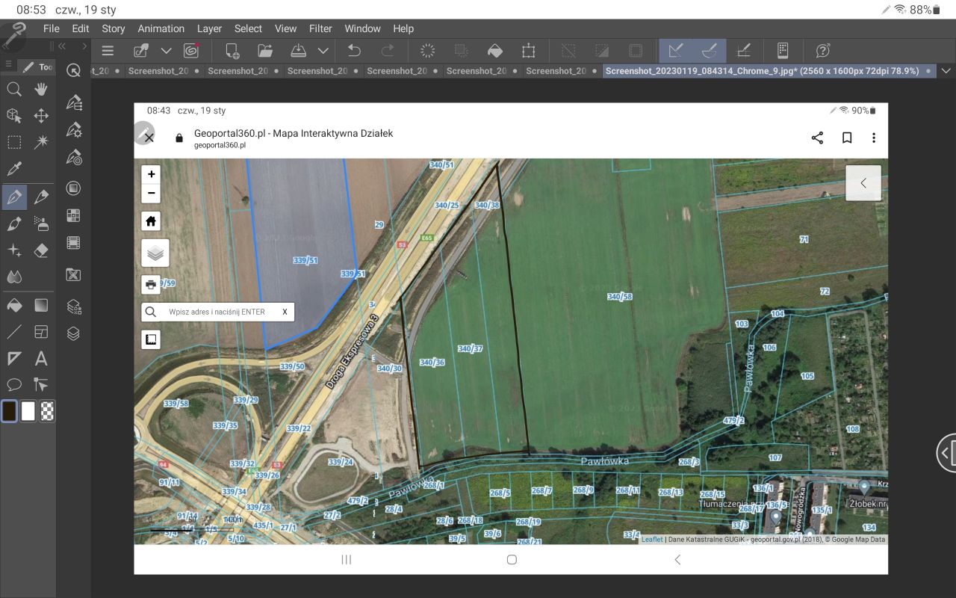Open the Layer menu

coord(209,28)
